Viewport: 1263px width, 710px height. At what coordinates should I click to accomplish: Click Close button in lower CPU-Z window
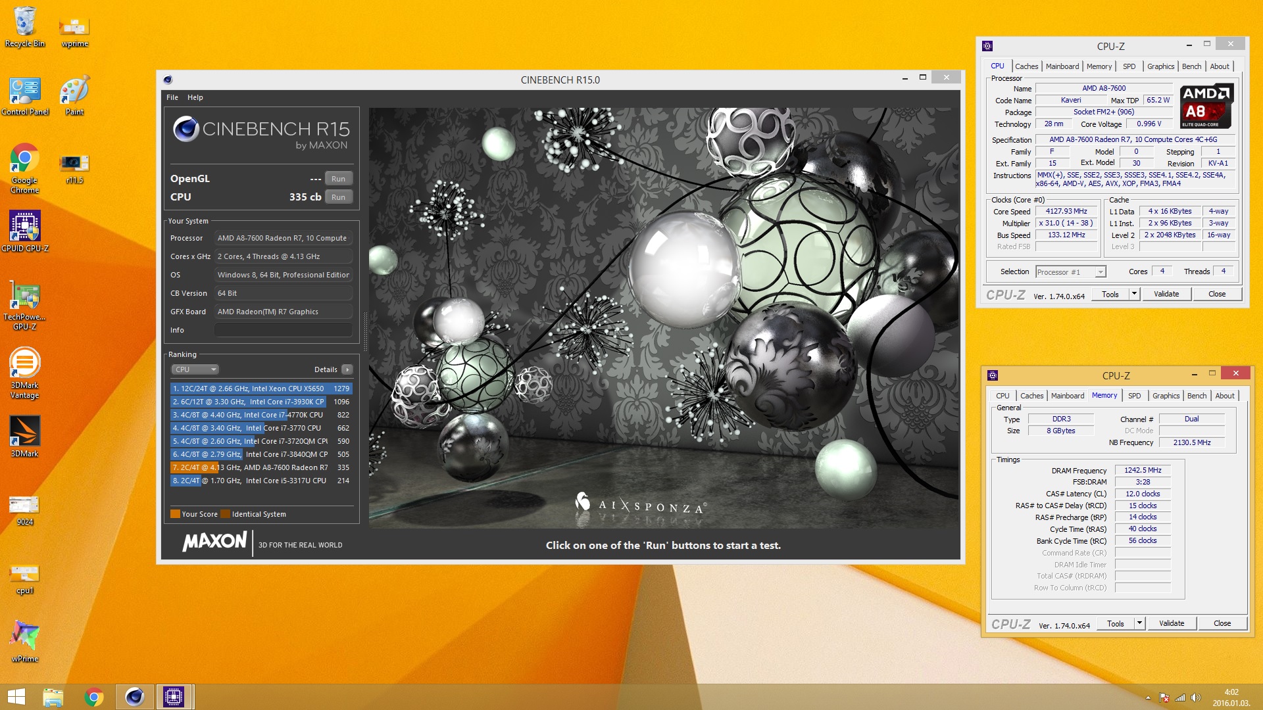point(1222,624)
